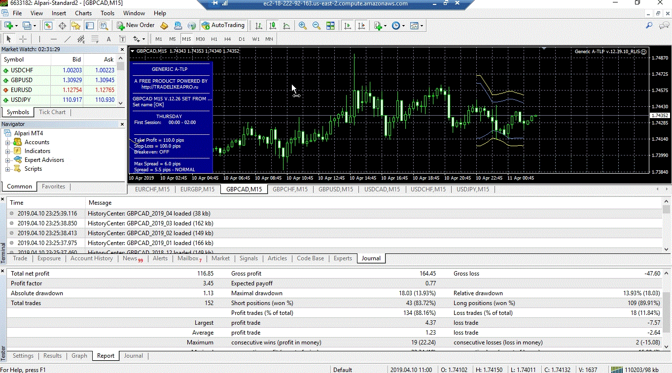Click the New Order button
This screenshot has height=373, width=672.
[x=136, y=25]
